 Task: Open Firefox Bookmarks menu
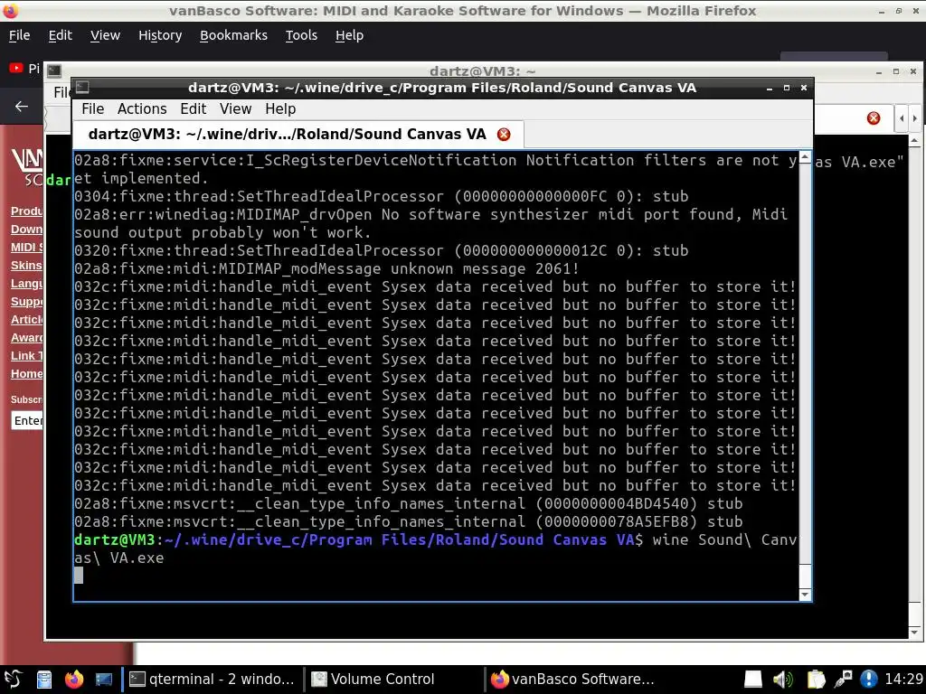(x=233, y=35)
